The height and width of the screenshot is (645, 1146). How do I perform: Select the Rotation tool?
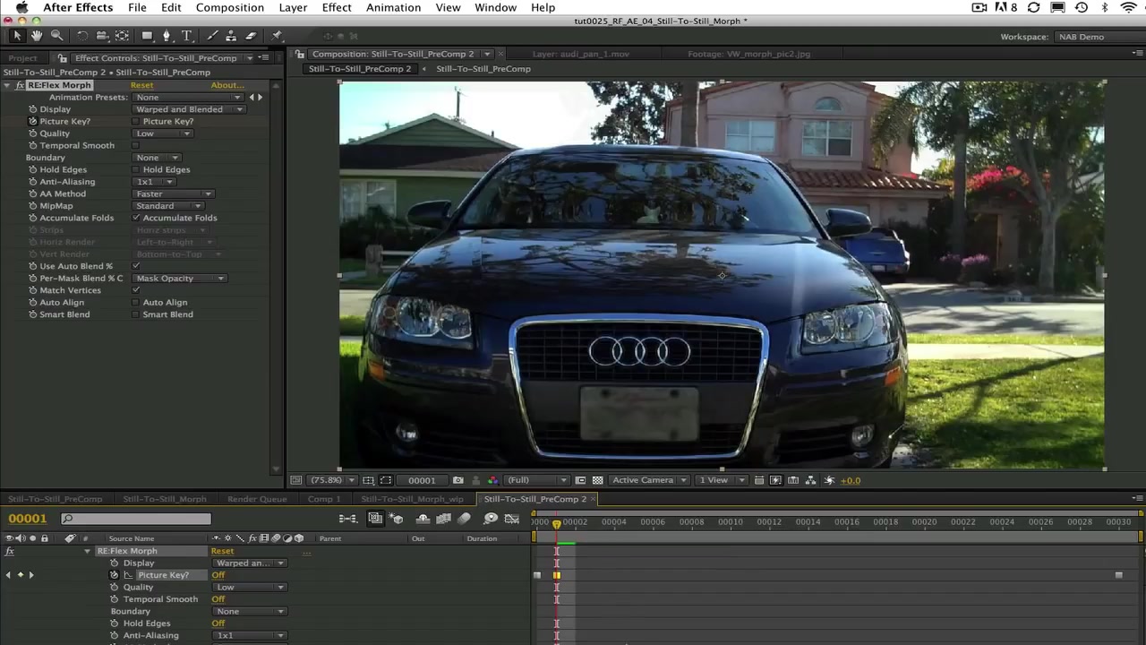pyautogui.click(x=82, y=36)
